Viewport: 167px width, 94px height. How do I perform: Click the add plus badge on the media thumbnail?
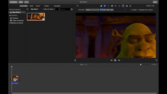pos(43,19)
